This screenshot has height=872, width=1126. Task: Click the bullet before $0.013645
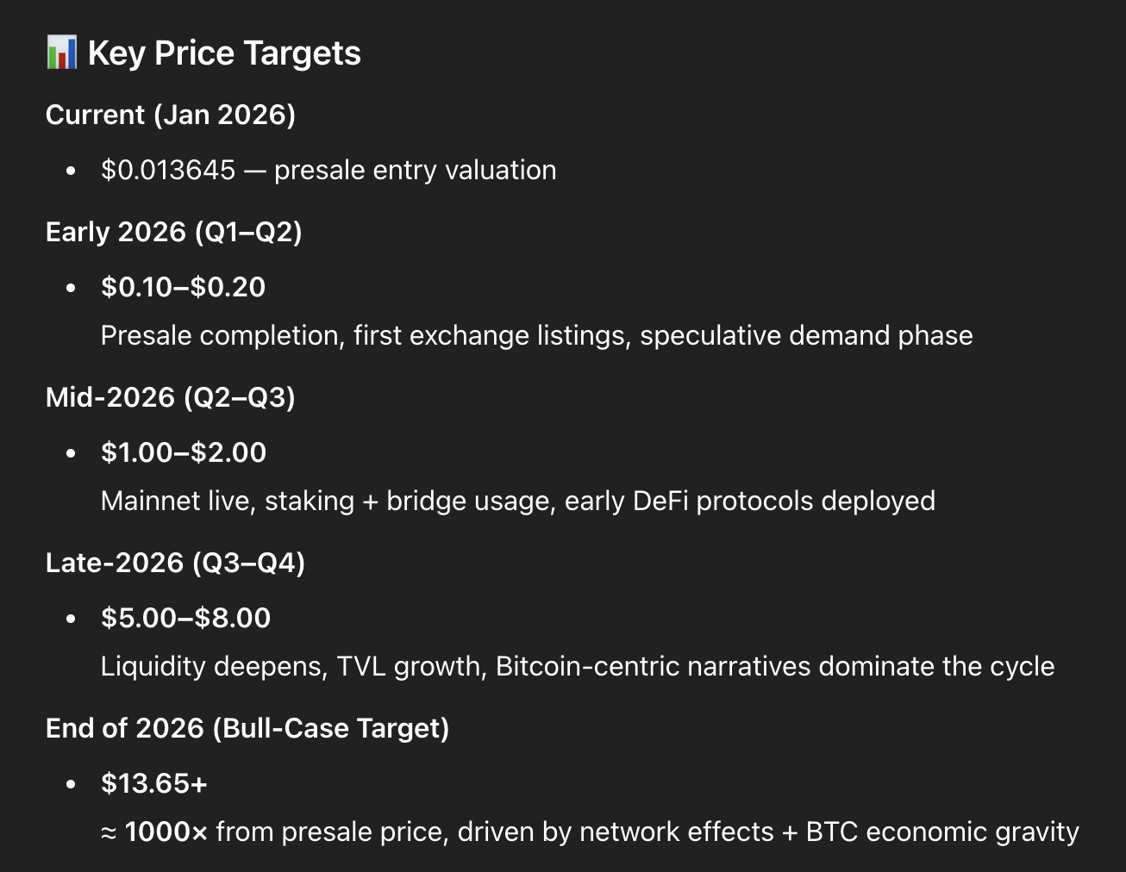click(x=71, y=171)
